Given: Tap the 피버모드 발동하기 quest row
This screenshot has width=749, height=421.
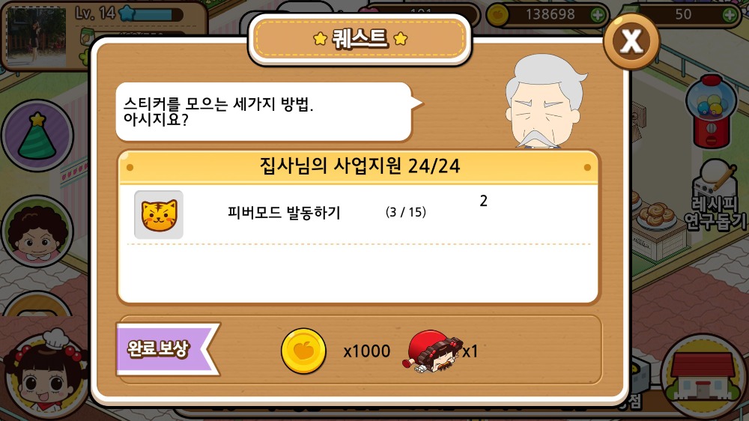Looking at the screenshot, I should click(358, 214).
